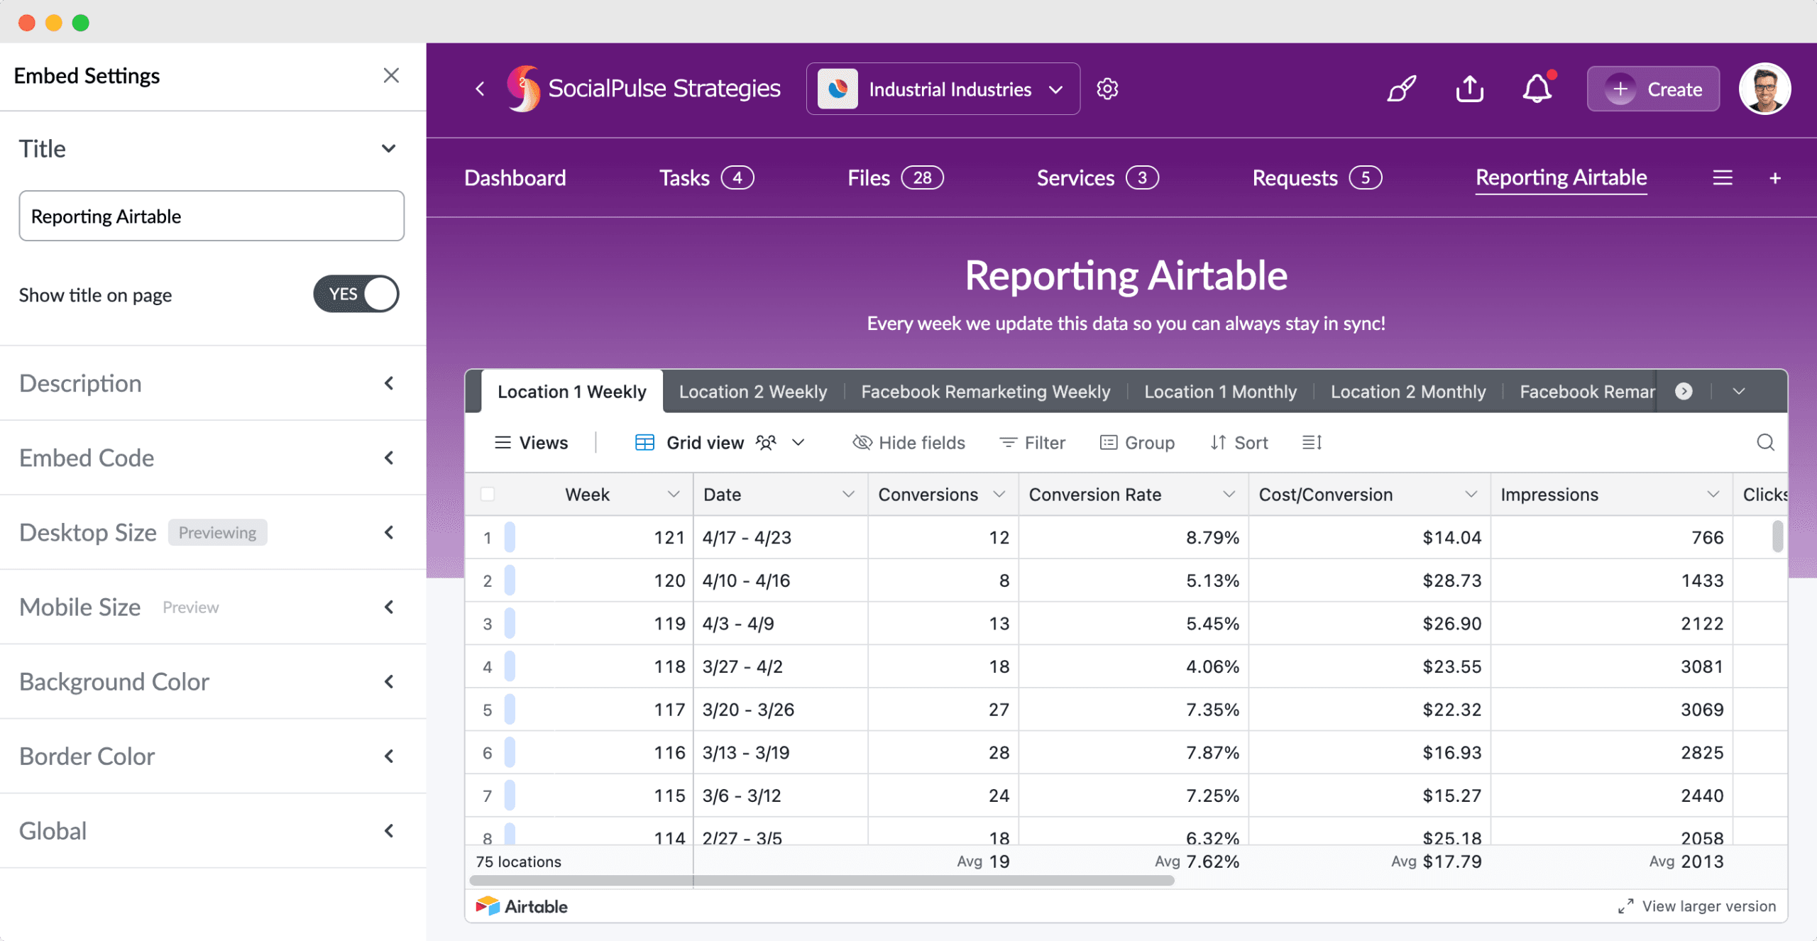This screenshot has width=1817, height=941.
Task: Switch to Location 2 Weekly view
Action: tap(752, 391)
